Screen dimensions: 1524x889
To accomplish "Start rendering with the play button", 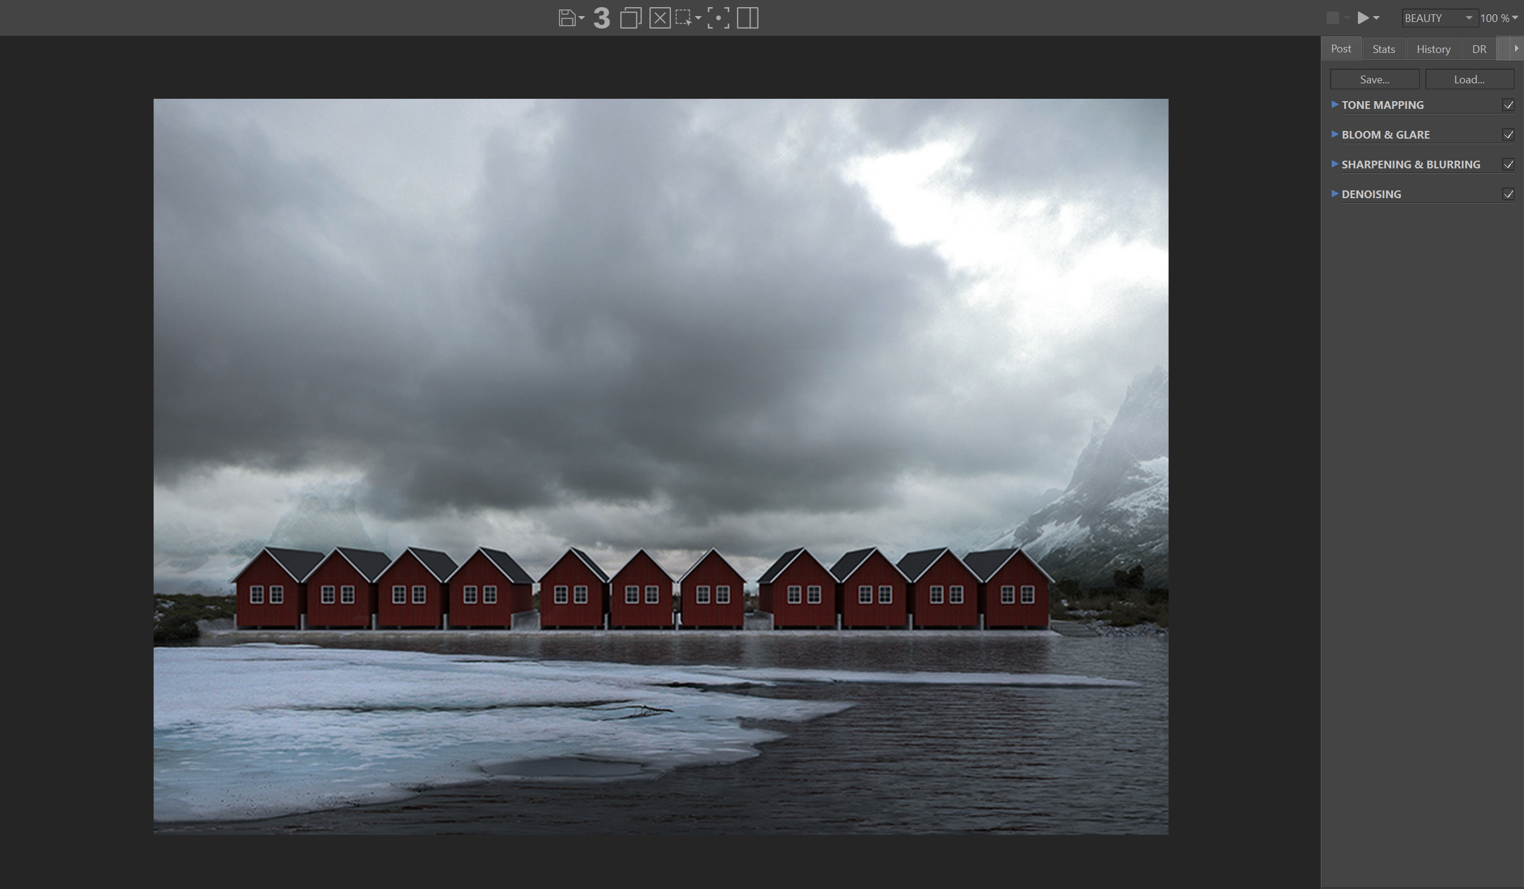I will [x=1363, y=18].
